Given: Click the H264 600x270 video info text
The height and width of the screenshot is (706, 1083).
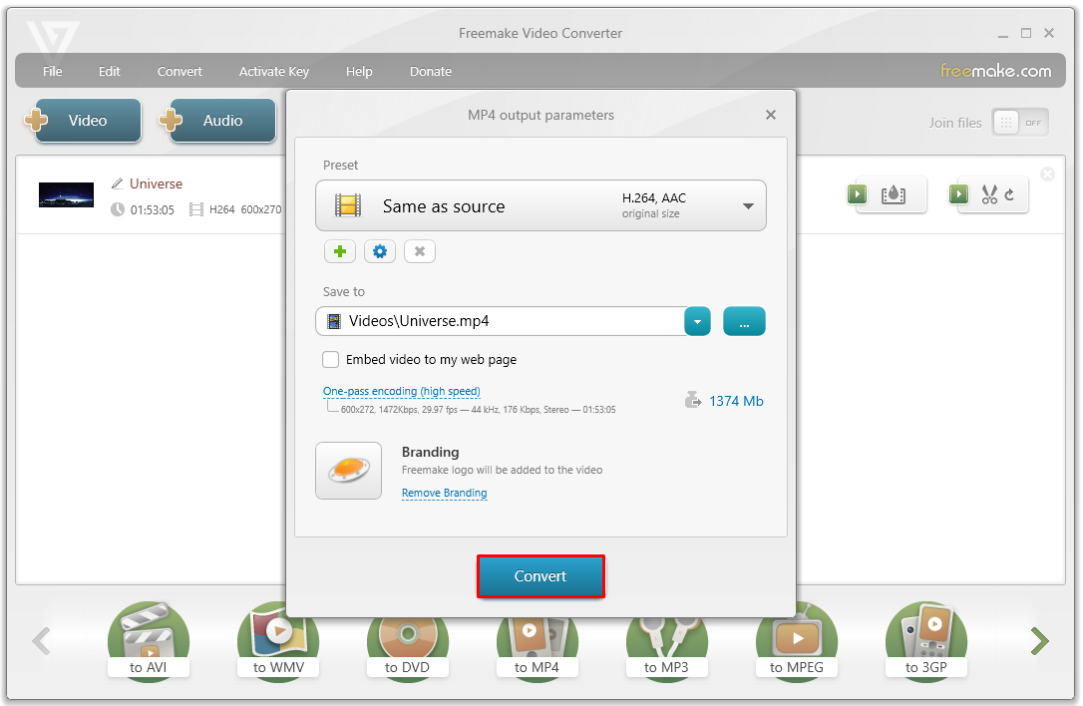Looking at the screenshot, I should coord(245,209).
